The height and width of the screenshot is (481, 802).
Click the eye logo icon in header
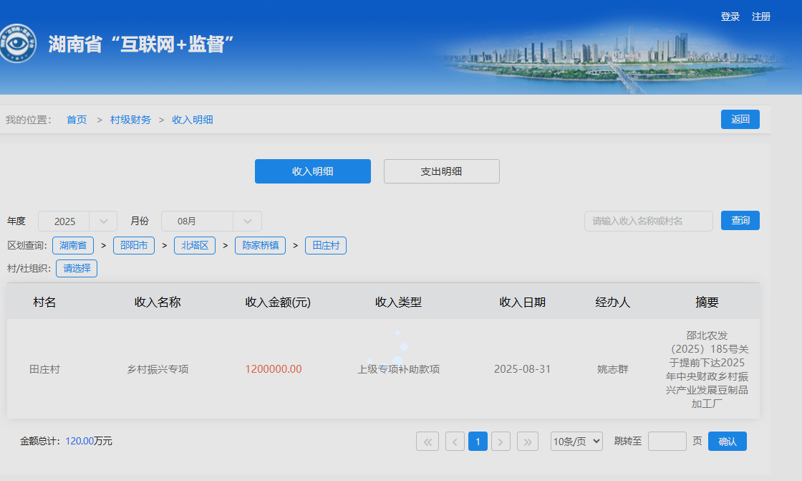click(17, 44)
